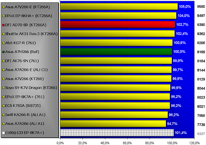Click the 104,0% data label
206x145 pixels.
(x=184, y=16)
